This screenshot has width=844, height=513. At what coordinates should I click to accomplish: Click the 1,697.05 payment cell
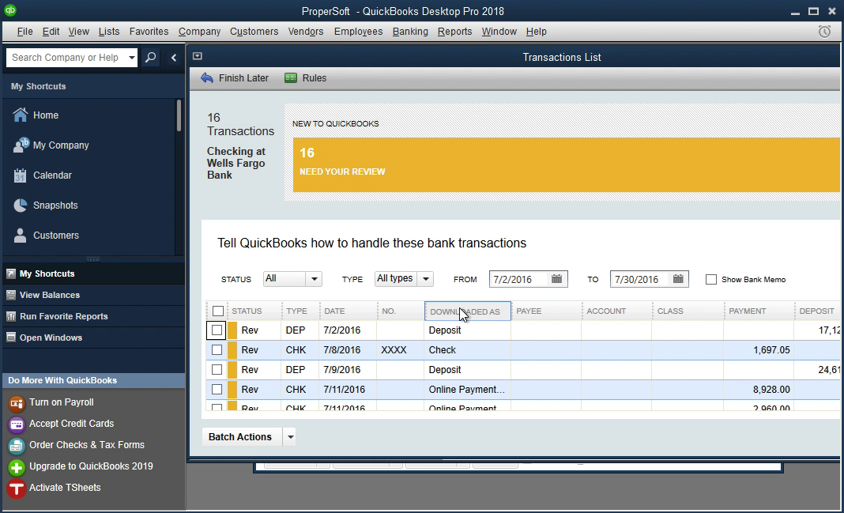click(x=759, y=350)
